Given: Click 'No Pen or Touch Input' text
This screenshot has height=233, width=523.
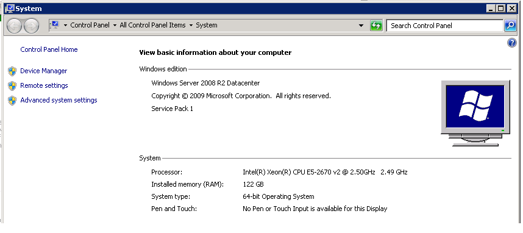Looking at the screenshot, I should 315,209.
